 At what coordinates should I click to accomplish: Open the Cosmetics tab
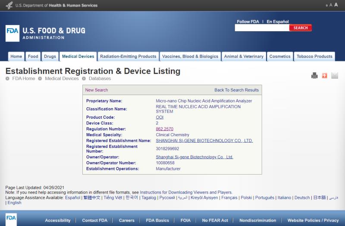click(x=280, y=57)
